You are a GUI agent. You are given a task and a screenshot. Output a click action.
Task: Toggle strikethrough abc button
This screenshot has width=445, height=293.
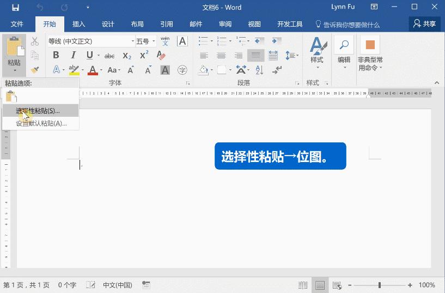click(x=109, y=56)
